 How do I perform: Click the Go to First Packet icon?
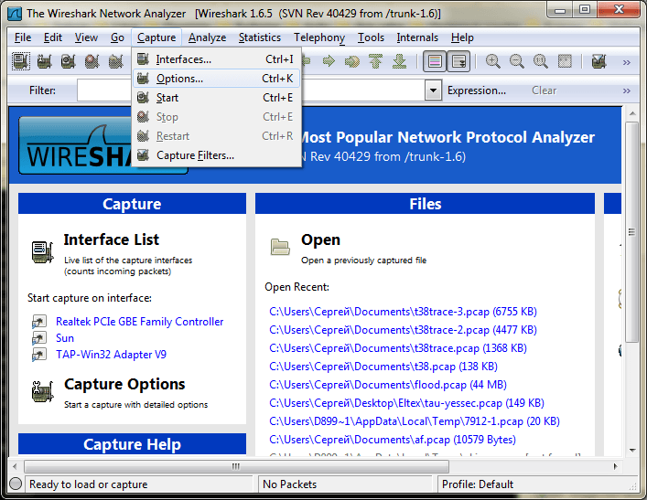coord(375,62)
